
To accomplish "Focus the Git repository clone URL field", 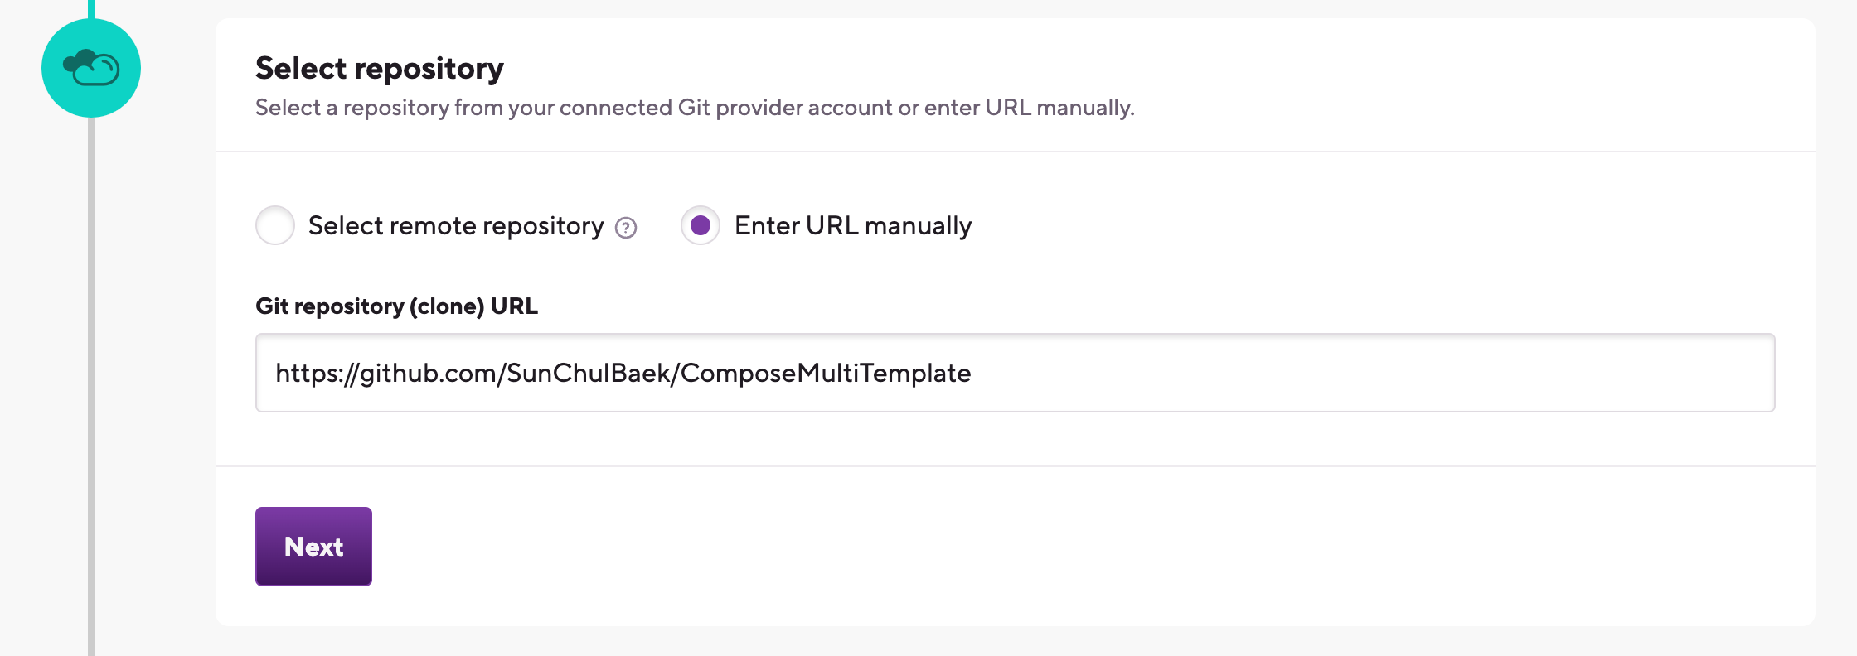I will 1015,373.
